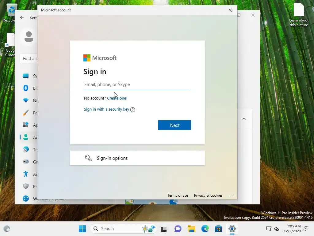Select the Google Chrome desktop shortcut

[10, 45]
